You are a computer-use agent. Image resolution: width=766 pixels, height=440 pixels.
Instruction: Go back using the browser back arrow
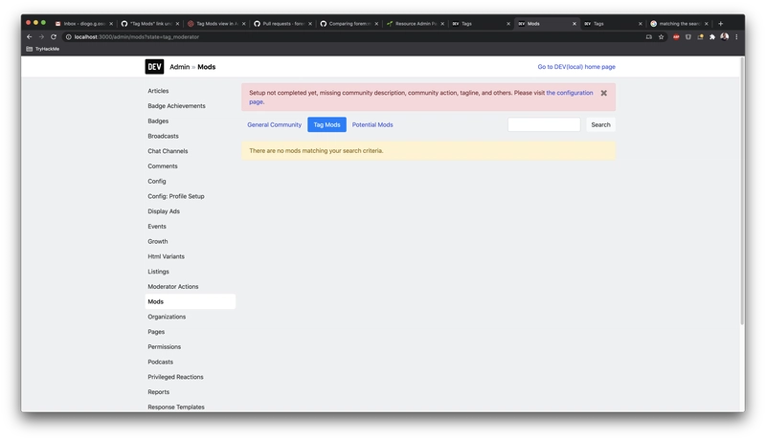pyautogui.click(x=30, y=36)
